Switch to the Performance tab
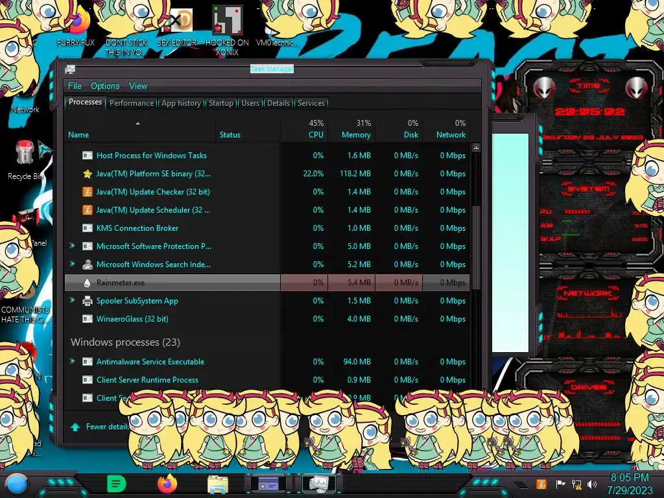The image size is (664, 498). tap(132, 103)
